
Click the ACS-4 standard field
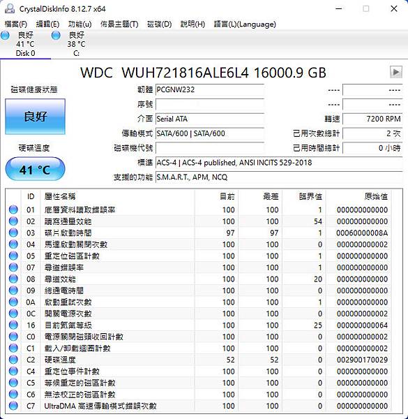click(279, 163)
